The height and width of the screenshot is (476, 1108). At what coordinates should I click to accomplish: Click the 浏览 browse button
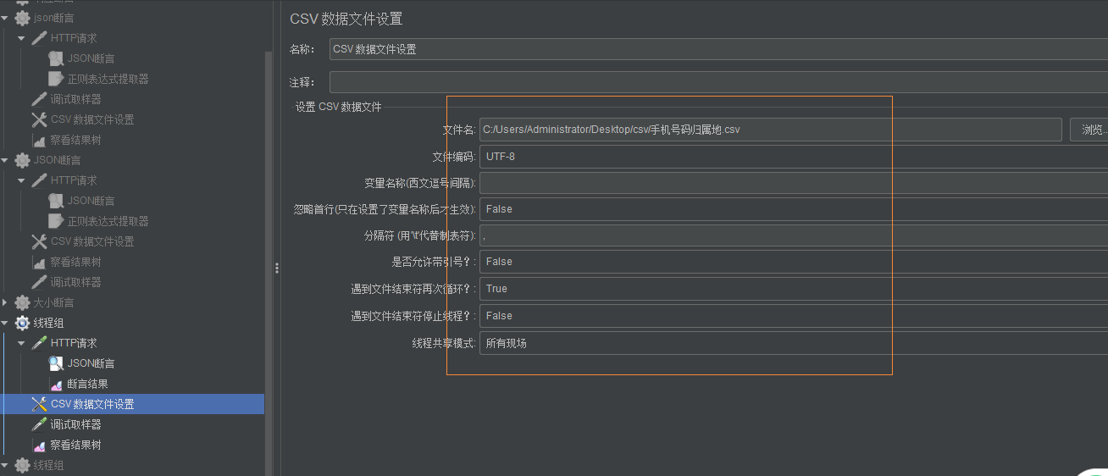coord(1089,130)
